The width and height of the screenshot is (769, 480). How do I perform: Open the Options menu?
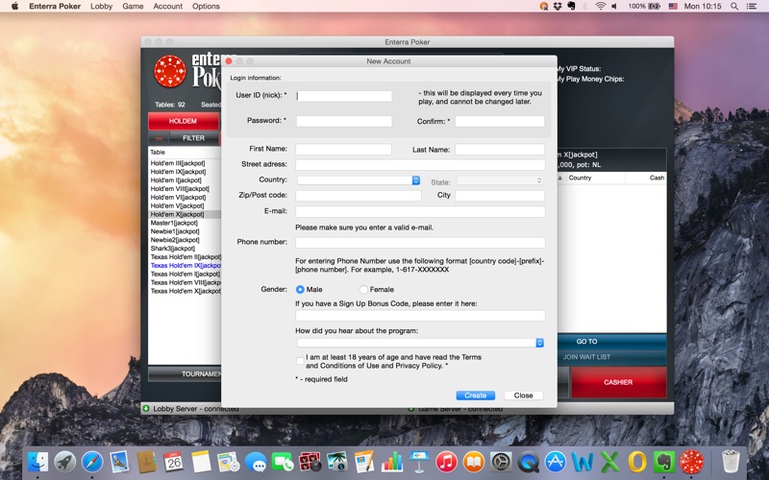[206, 7]
